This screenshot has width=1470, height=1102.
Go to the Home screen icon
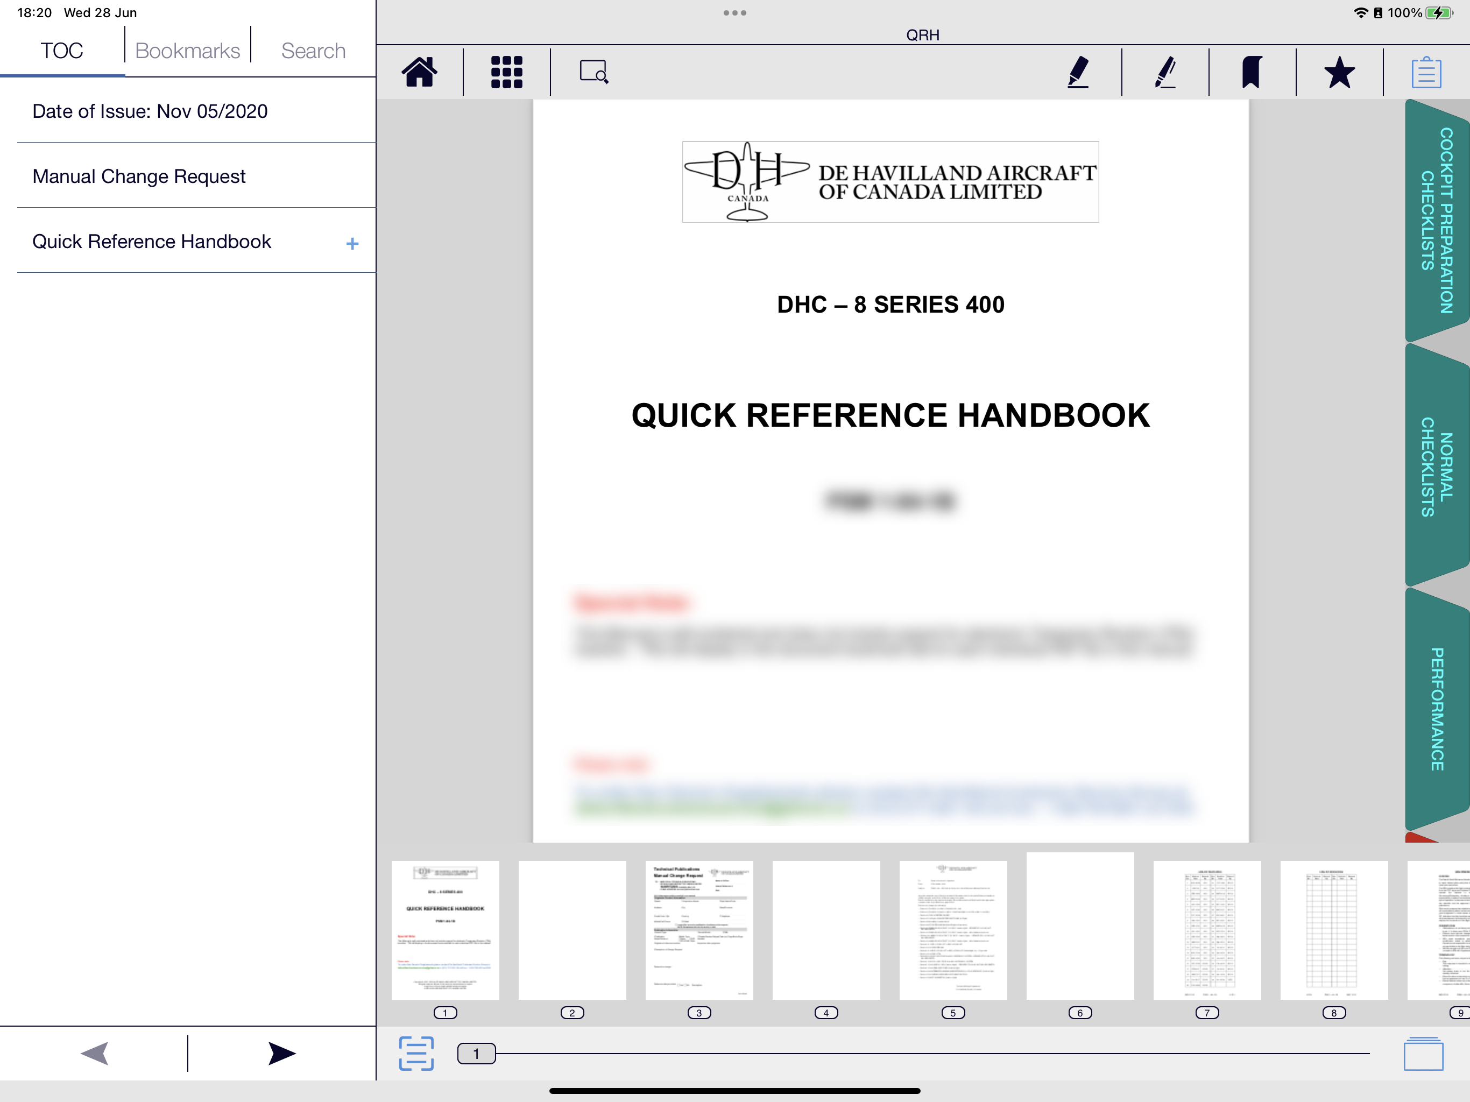pyautogui.click(x=419, y=72)
